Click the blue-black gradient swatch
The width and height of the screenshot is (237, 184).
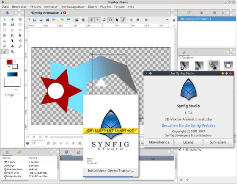pyautogui.click(x=12, y=74)
